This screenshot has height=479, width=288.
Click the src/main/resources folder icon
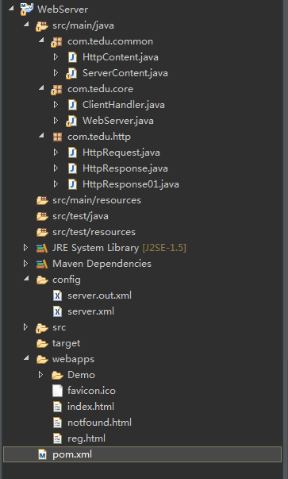coord(42,200)
